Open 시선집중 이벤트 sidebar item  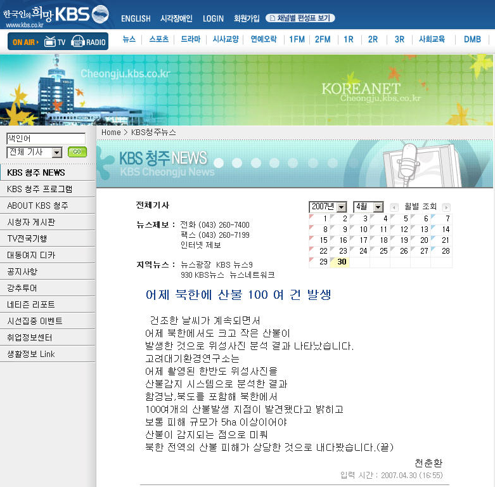[48, 321]
